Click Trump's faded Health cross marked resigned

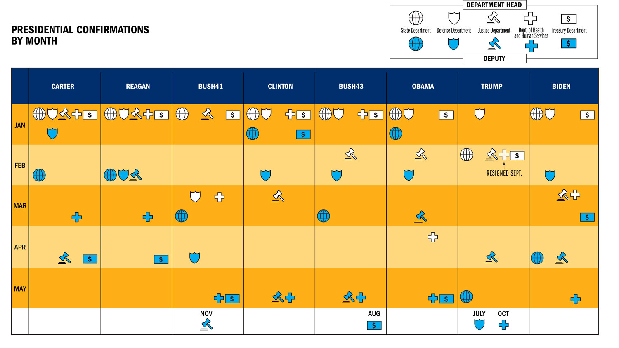pos(503,155)
